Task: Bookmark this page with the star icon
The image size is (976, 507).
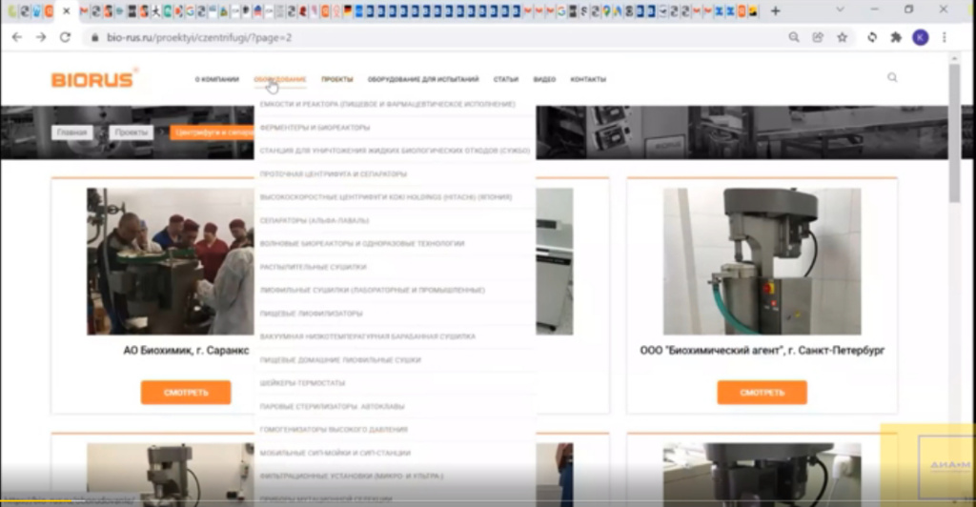Action: click(x=843, y=37)
